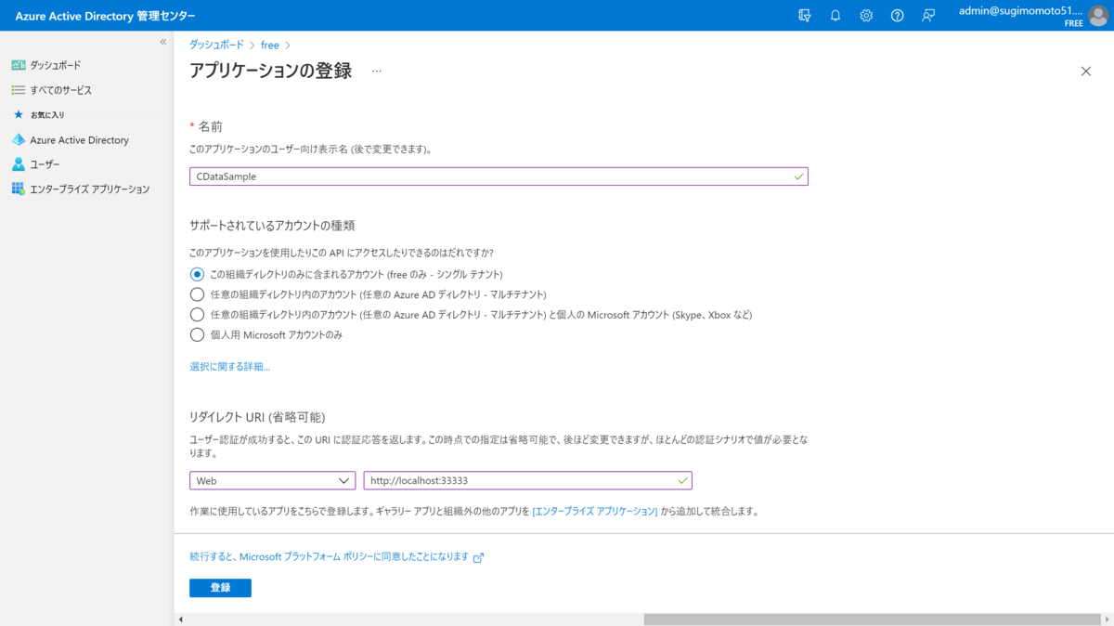Screen dimensions: 1114x626
Task: Click the users person icon
Action: point(18,164)
